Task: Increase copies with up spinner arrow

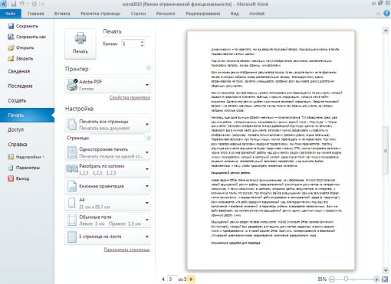Action: point(142,41)
